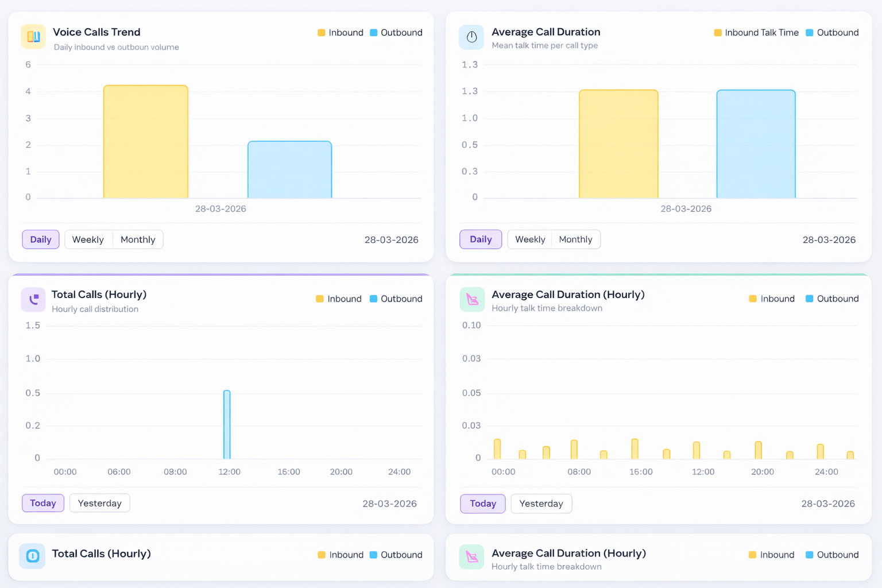
Task: Select the Daily tab on Average Call Duration
Action: (x=480, y=239)
